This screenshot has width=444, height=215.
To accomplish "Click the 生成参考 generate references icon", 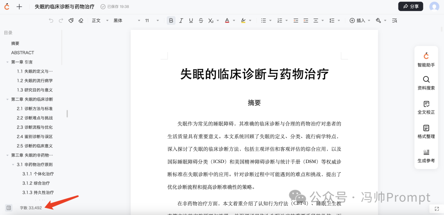I will point(426,155).
